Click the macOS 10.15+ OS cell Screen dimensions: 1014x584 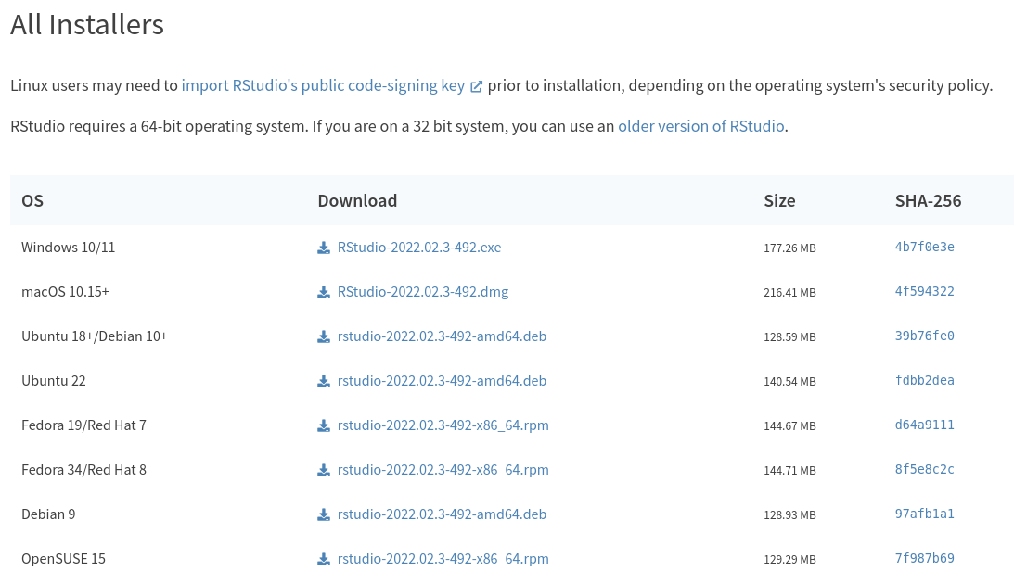coord(65,292)
